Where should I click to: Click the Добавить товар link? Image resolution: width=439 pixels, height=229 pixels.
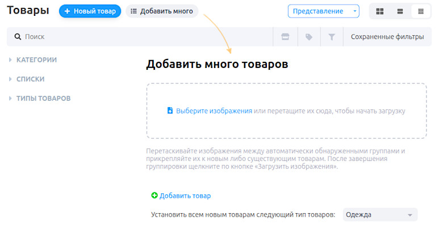pos(185,196)
